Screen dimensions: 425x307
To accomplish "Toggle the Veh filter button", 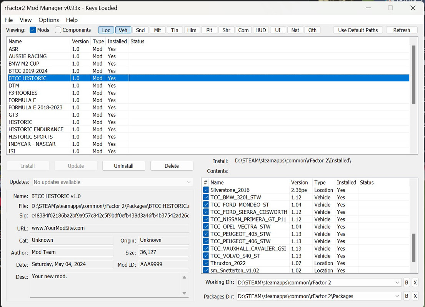I will click(x=123, y=30).
